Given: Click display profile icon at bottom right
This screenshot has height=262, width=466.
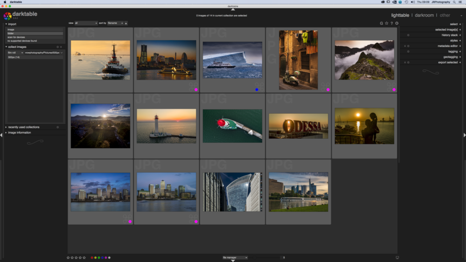Looking at the screenshot, I should coord(397,257).
